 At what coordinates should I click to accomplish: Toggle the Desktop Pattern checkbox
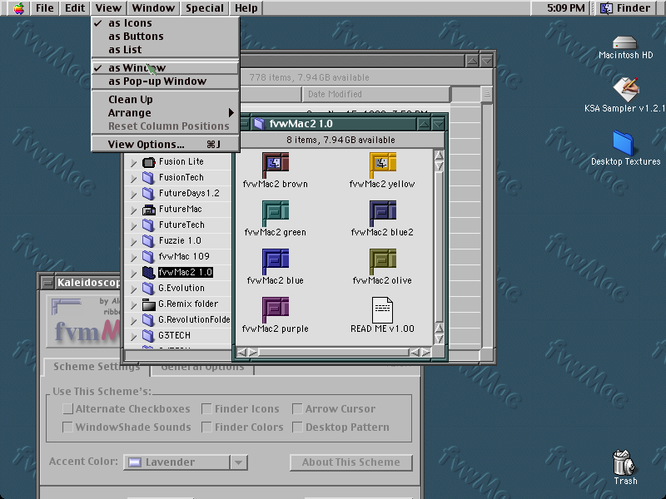pos(297,427)
